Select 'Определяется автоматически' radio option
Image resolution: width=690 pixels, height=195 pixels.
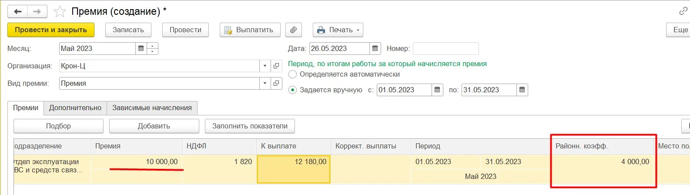coord(293,74)
